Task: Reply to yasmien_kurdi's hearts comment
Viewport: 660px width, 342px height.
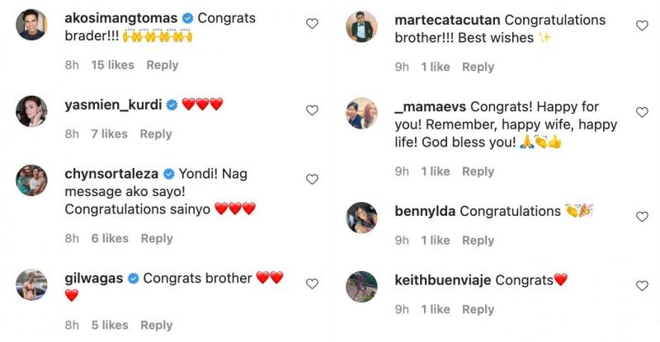Action: click(156, 134)
